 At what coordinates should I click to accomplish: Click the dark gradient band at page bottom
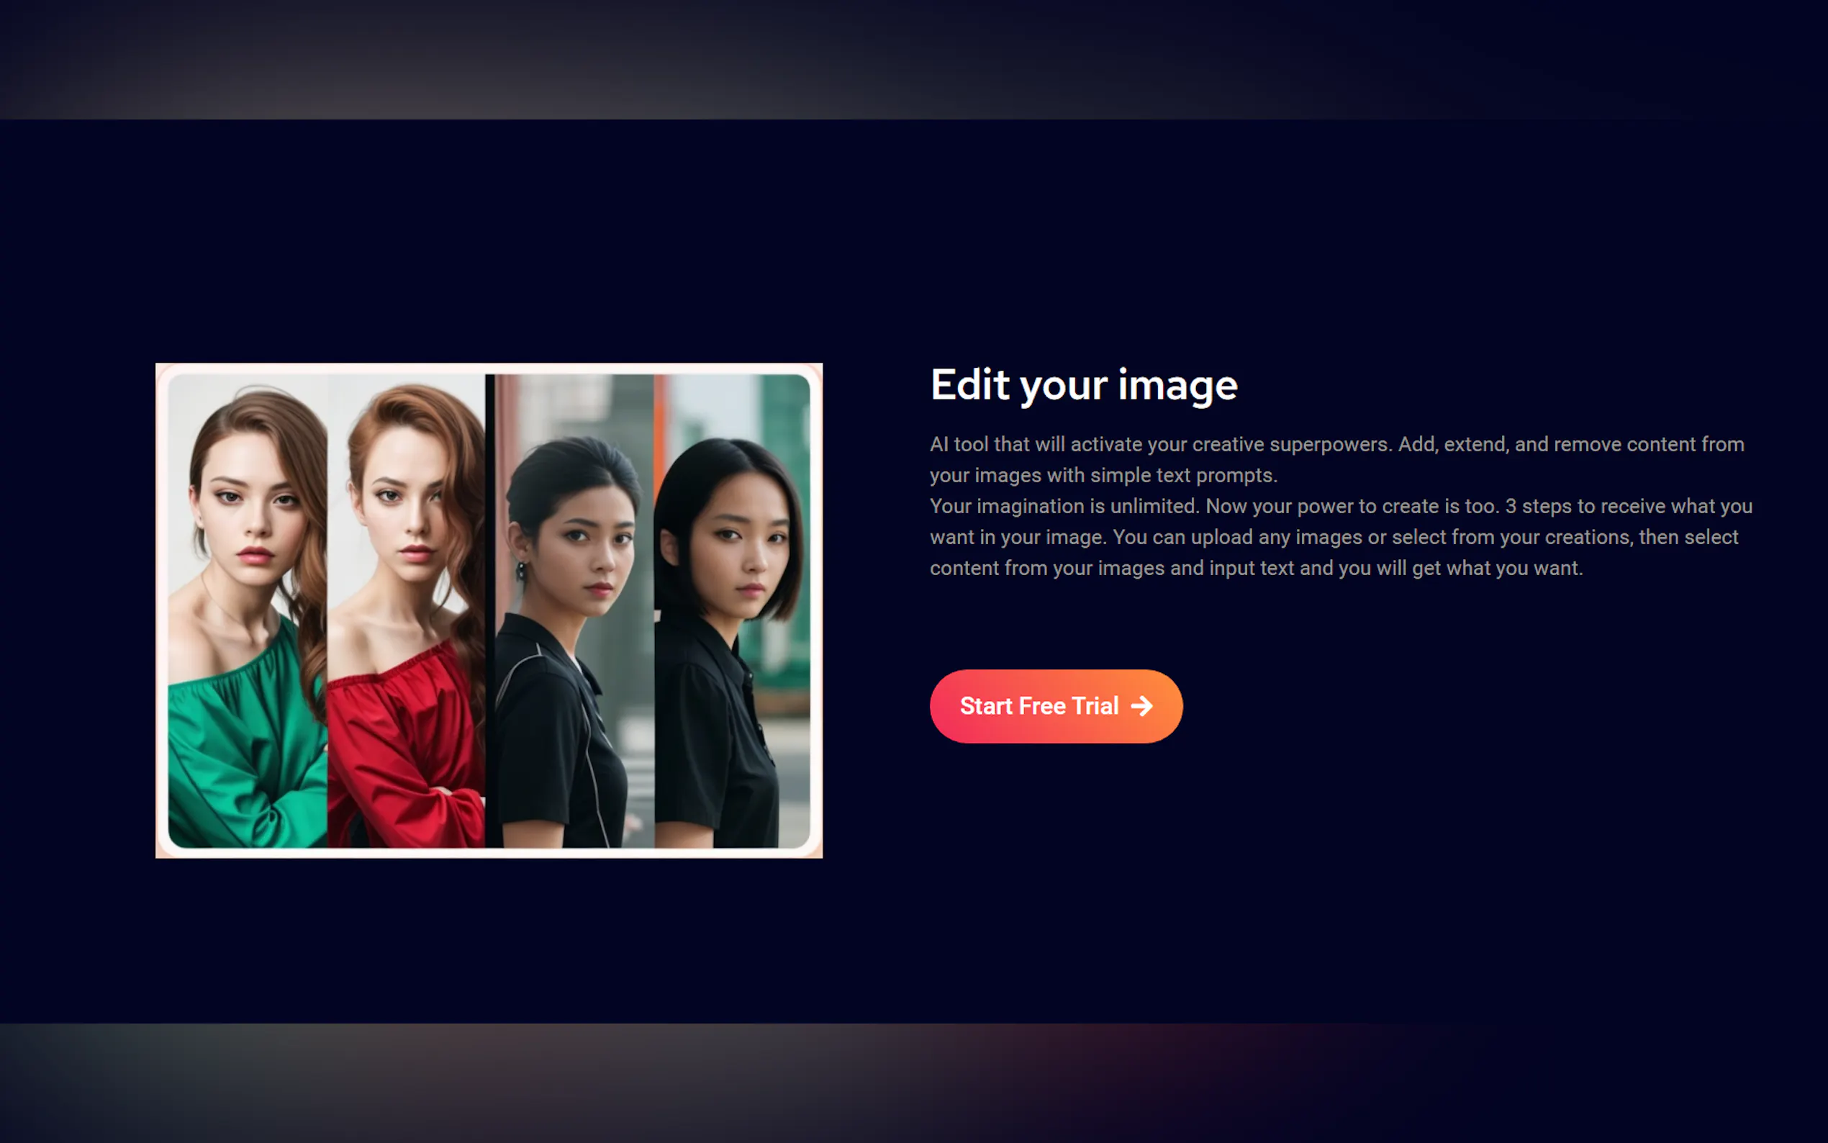pos(913,1083)
